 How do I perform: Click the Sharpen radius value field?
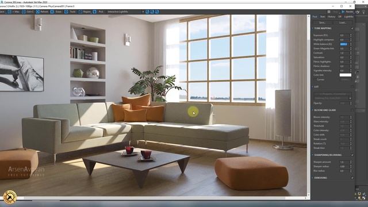coord(344,166)
